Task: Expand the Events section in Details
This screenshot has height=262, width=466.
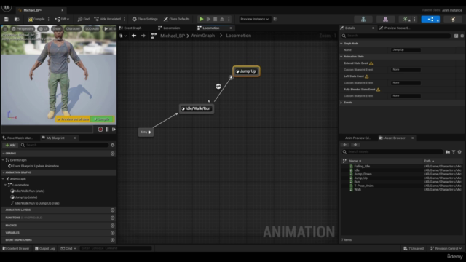Action: pos(341,103)
